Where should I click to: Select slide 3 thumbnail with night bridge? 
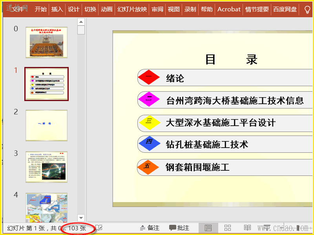tap(46, 167)
